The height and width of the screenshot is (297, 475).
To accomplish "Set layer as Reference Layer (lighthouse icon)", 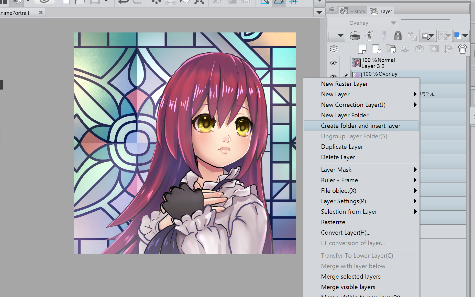I will pos(369,36).
